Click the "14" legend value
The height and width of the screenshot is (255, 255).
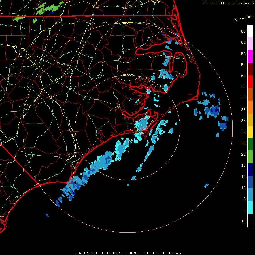(x=243, y=177)
